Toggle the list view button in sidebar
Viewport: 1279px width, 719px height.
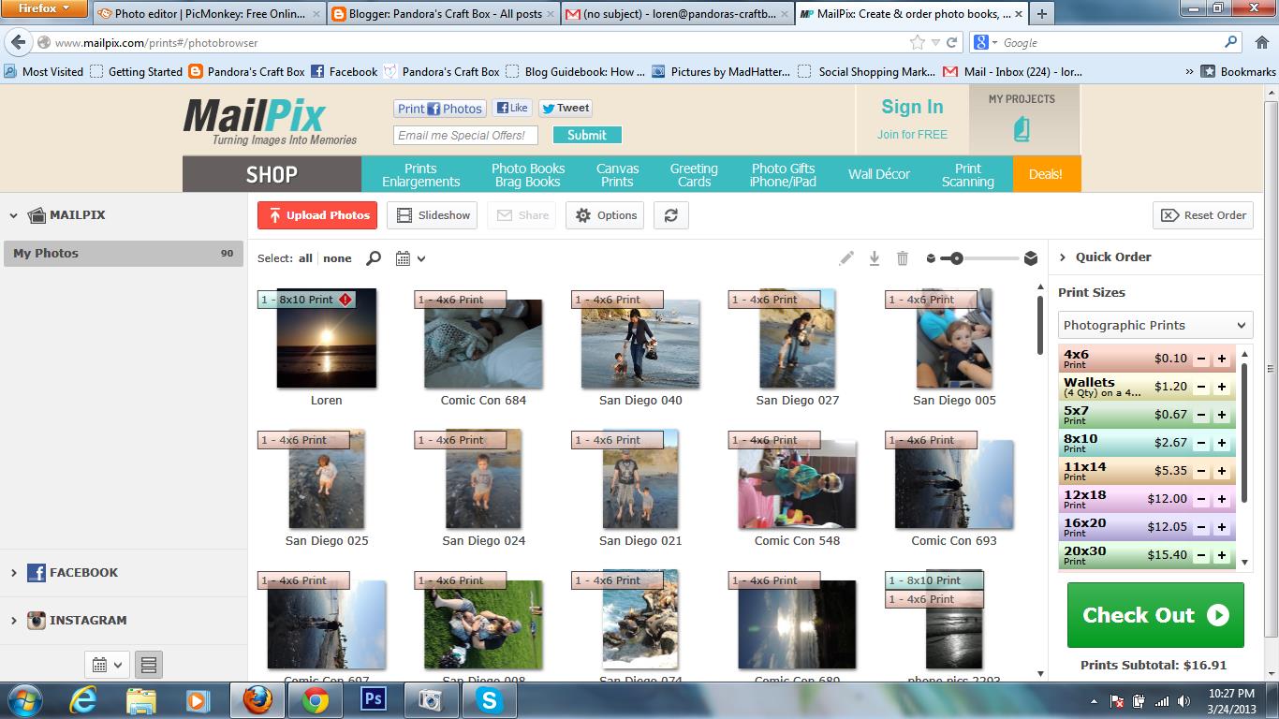(x=148, y=665)
